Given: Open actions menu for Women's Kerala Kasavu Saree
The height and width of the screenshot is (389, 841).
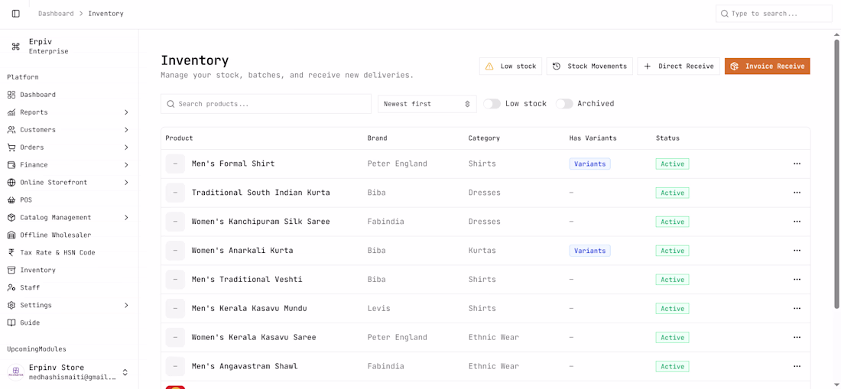Looking at the screenshot, I should click(797, 338).
